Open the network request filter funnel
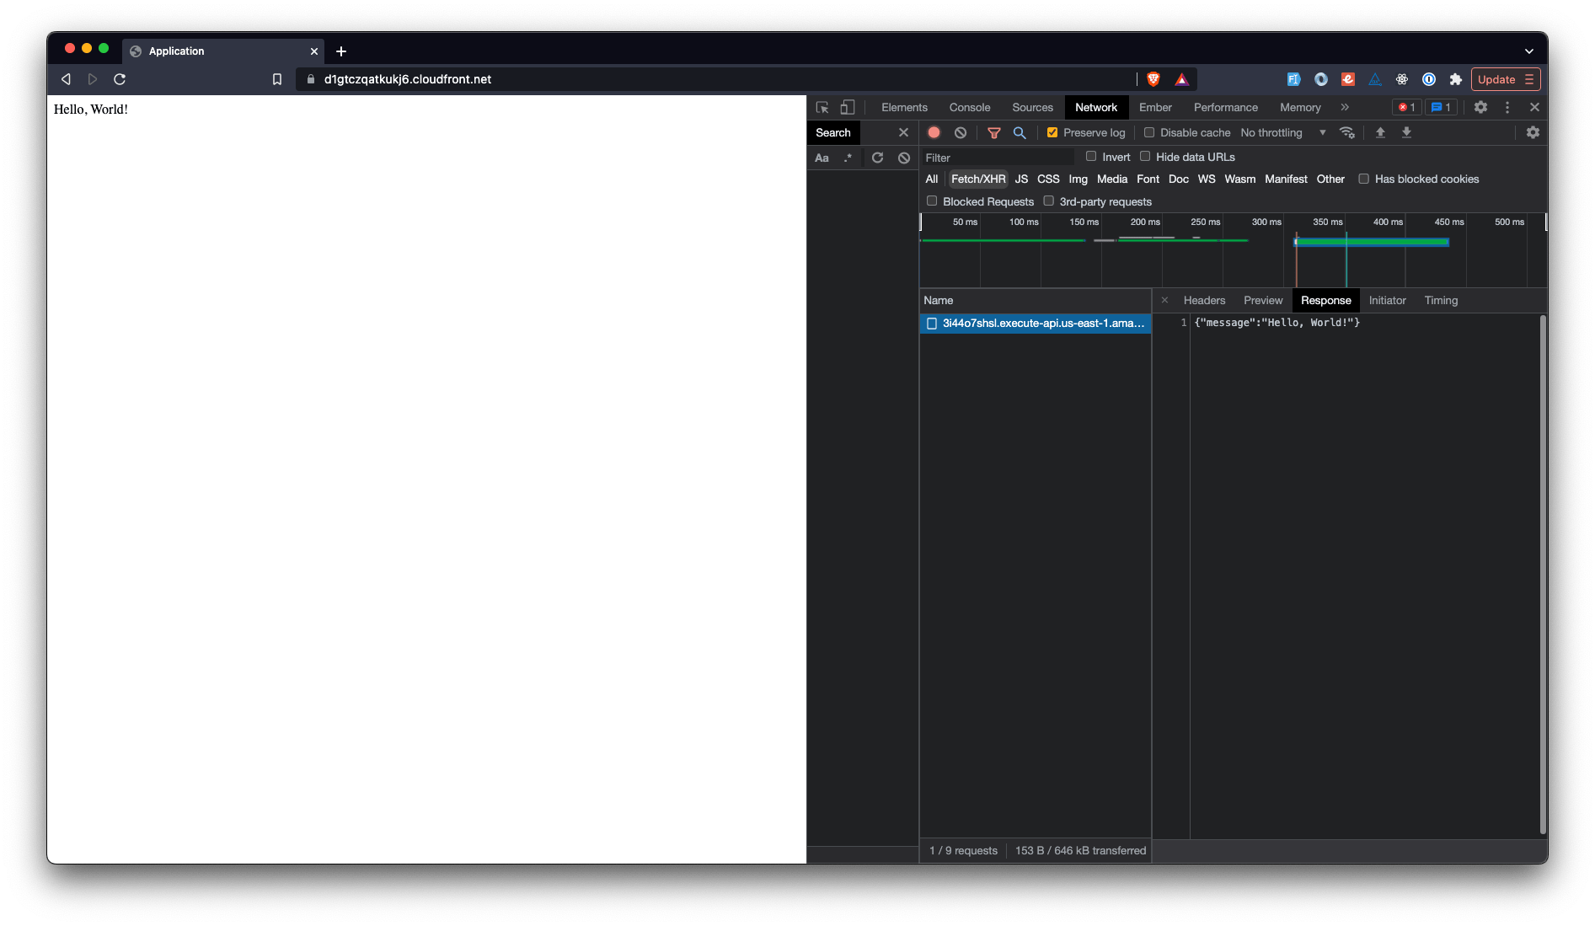The image size is (1595, 926). (994, 132)
